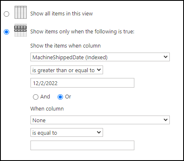Open the 'is greater than or equal to' operator dropdown

click(67, 70)
